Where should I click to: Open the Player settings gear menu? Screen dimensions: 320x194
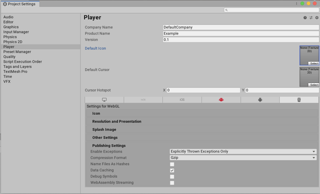tap(317, 18)
